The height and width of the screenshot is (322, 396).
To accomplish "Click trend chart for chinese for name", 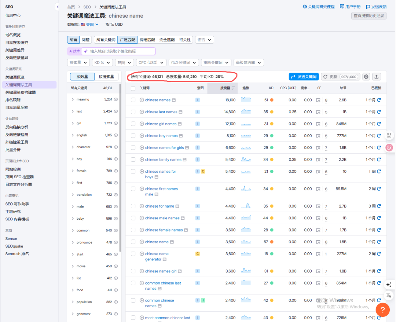I will [x=246, y=206].
